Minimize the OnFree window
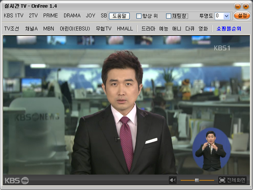Screen dimensions: 253x190 point(238,6)
